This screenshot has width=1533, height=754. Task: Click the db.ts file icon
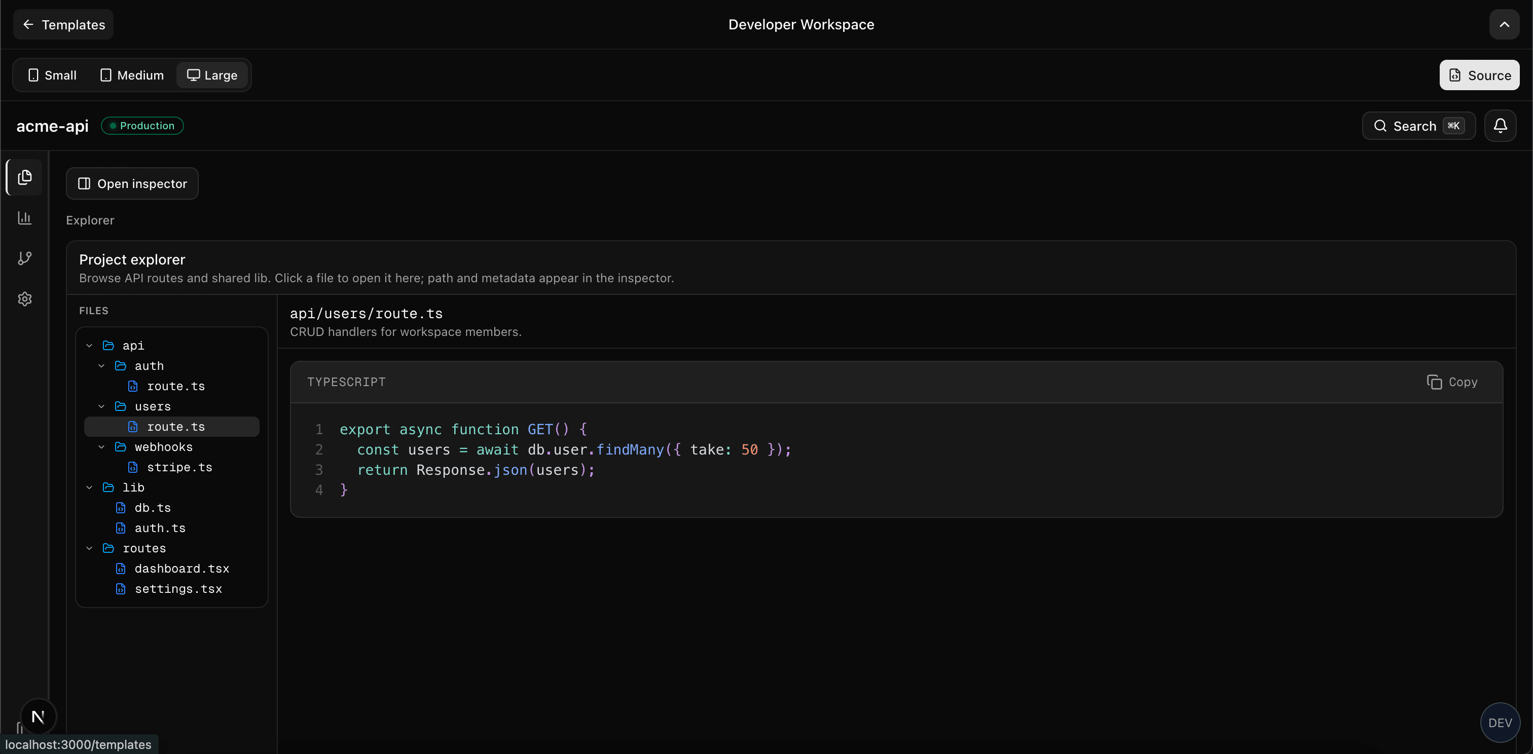pyautogui.click(x=121, y=508)
